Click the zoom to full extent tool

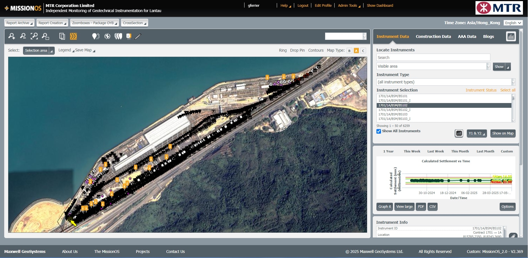point(34,36)
